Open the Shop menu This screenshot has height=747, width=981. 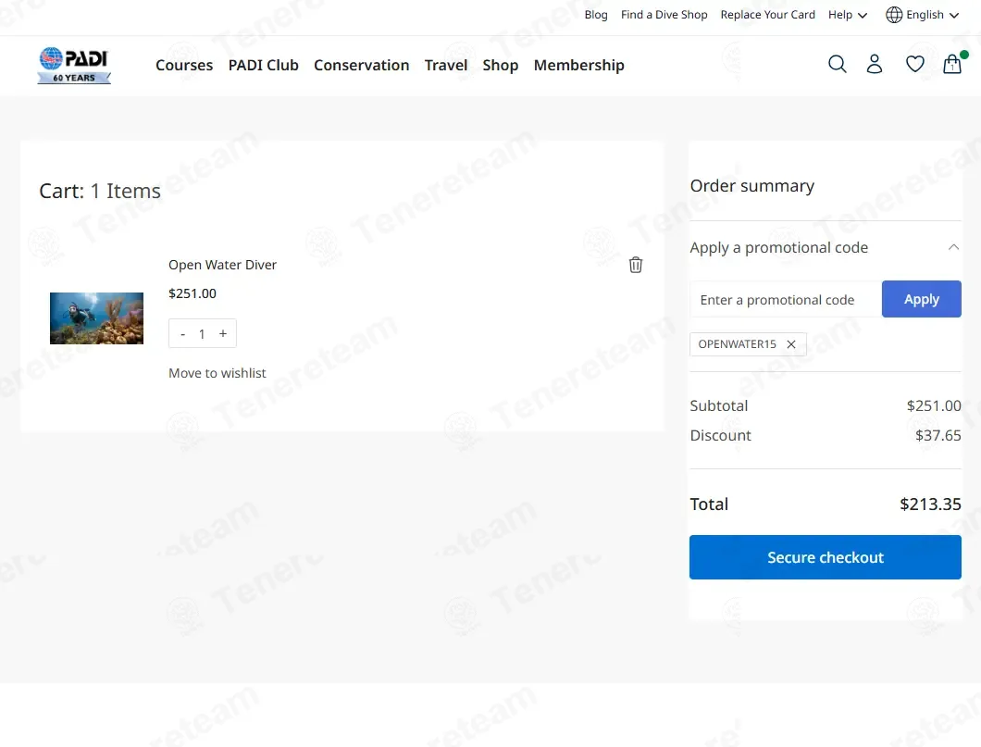click(501, 65)
